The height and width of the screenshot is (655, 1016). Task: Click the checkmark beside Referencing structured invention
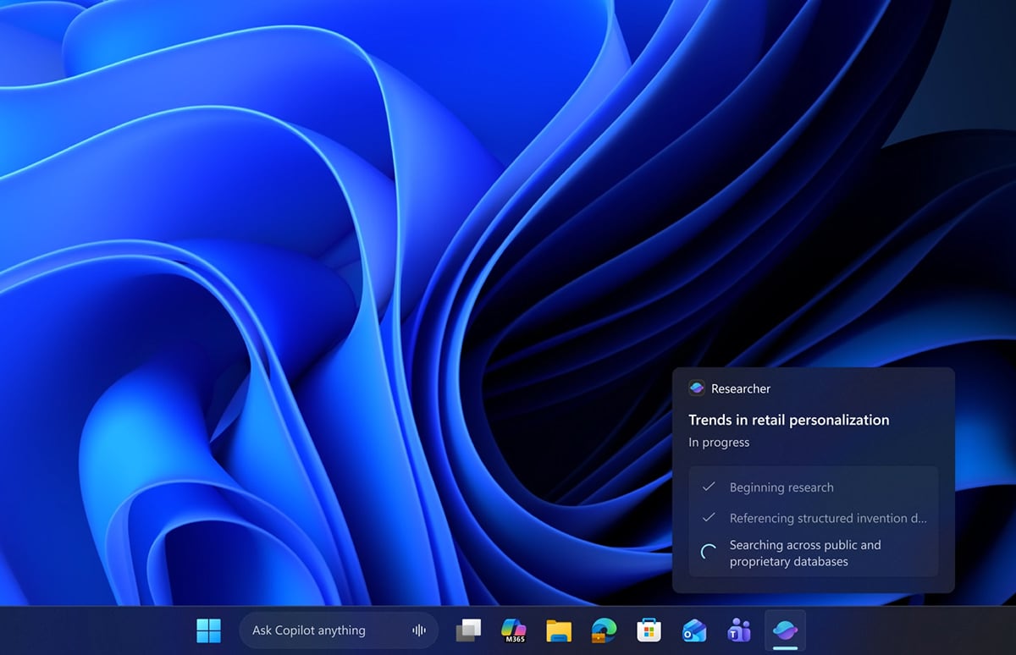tap(710, 517)
